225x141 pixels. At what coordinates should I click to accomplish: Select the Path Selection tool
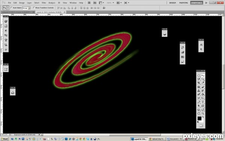(x=199, y=106)
